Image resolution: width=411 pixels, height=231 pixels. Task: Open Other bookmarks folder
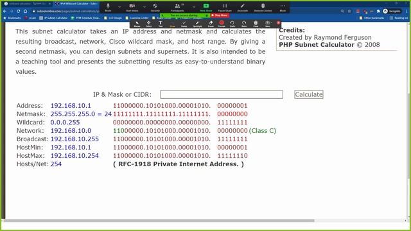pos(372,18)
